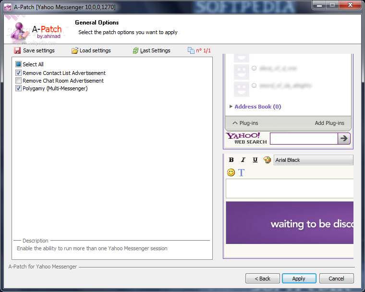Click the Yahoo web search arrow button
Viewport: 365px width, 292px height.
pos(344,138)
